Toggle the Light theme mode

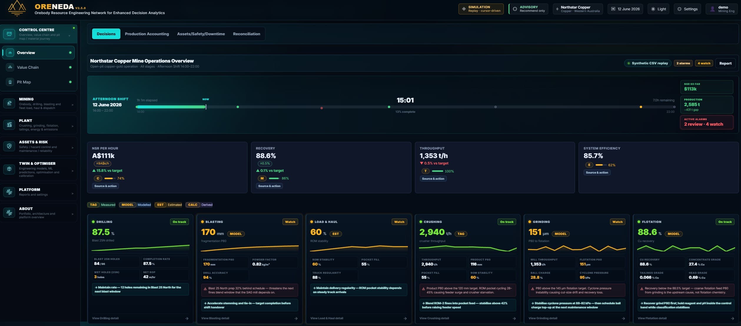pyautogui.click(x=659, y=9)
